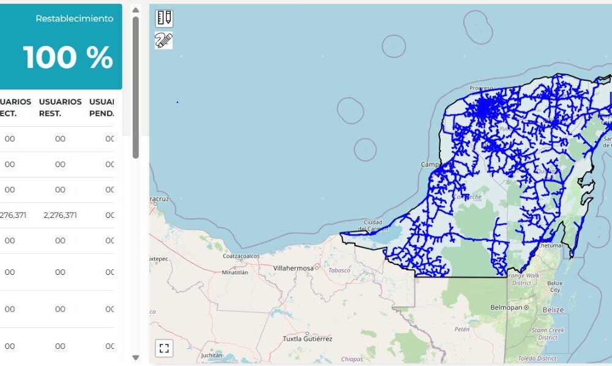Select the ruler and pencil measure tool

click(163, 18)
